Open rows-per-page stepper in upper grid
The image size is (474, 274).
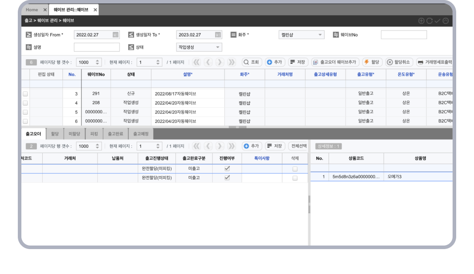98,62
